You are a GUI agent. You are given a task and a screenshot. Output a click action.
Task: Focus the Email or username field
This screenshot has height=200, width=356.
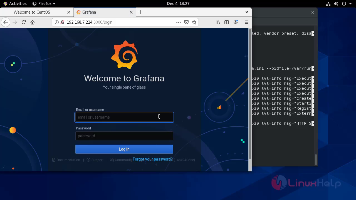[x=124, y=117]
